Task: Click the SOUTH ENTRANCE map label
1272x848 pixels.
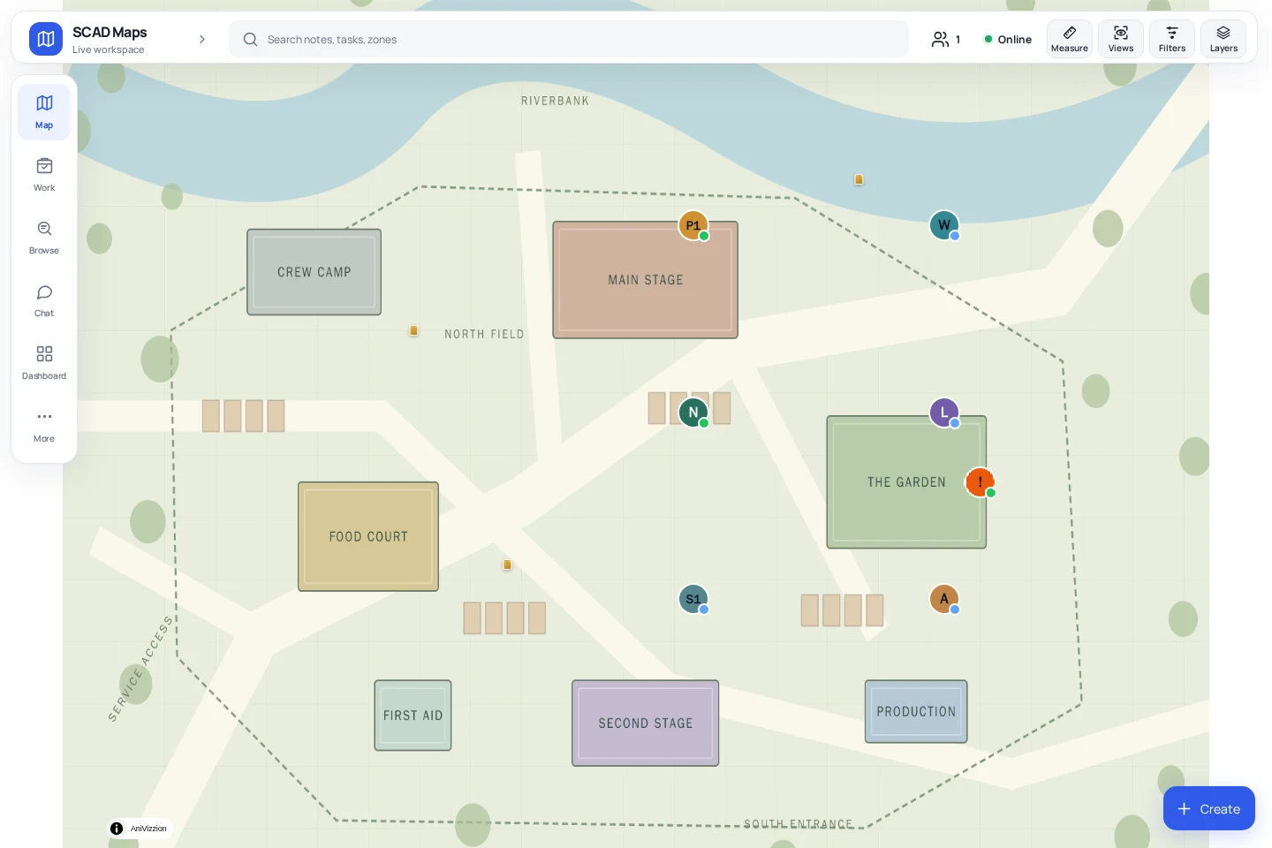Action: coord(799,824)
